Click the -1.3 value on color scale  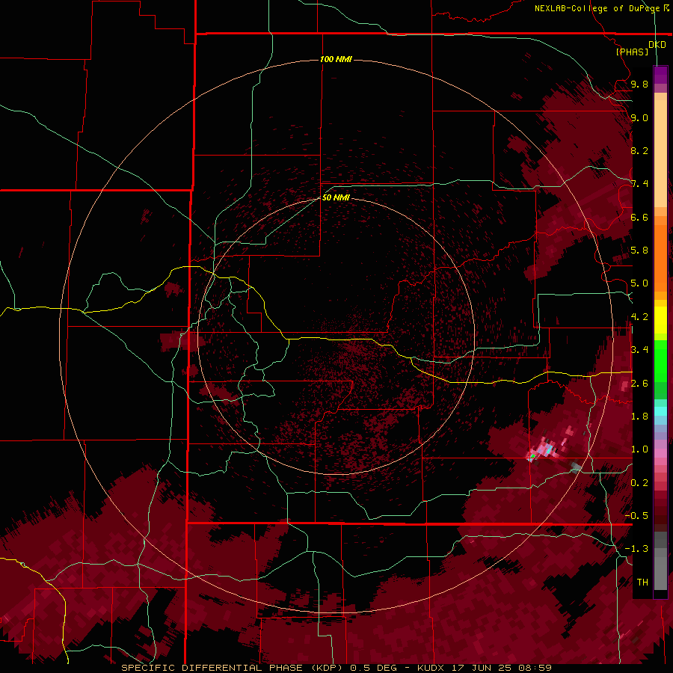(636, 549)
